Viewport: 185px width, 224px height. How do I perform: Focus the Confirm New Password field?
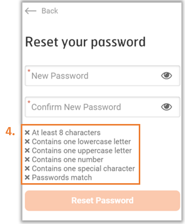pos(103,107)
